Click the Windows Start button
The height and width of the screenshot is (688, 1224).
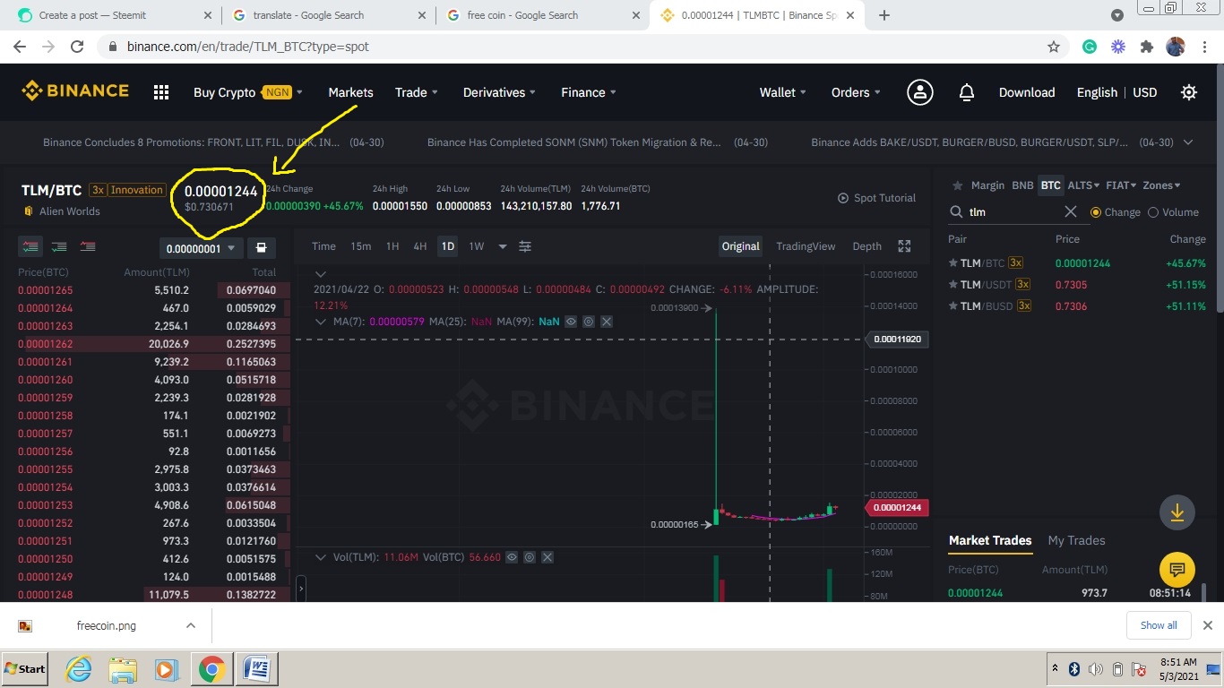click(x=25, y=668)
